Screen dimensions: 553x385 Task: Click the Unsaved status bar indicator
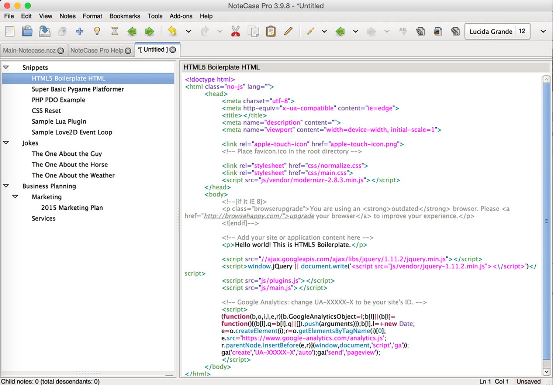tap(528, 381)
